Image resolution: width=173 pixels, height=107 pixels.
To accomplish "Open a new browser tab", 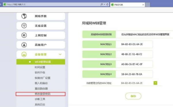I will click(x=148, y=5).
